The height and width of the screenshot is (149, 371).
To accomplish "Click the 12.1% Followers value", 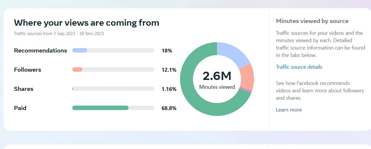I will click(169, 70).
